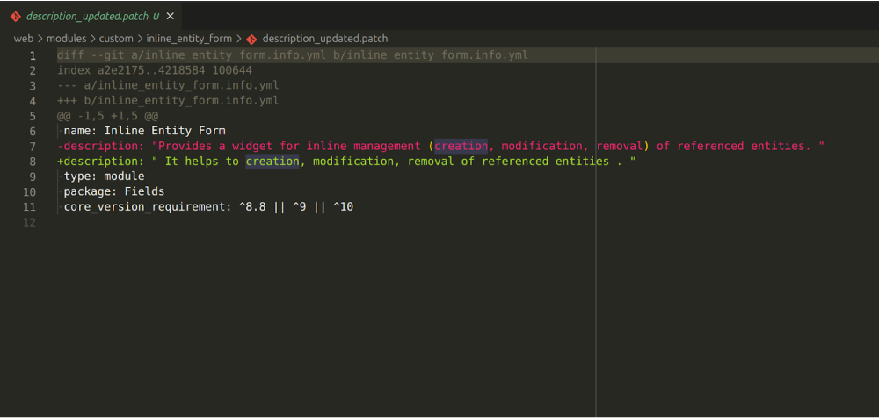Click highlighted 'creation' in the removed red line
Viewport: 879px width, 418px height.
pos(461,147)
